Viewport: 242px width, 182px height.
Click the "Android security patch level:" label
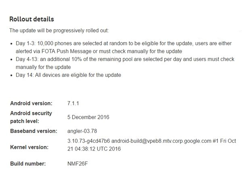pos(31,117)
